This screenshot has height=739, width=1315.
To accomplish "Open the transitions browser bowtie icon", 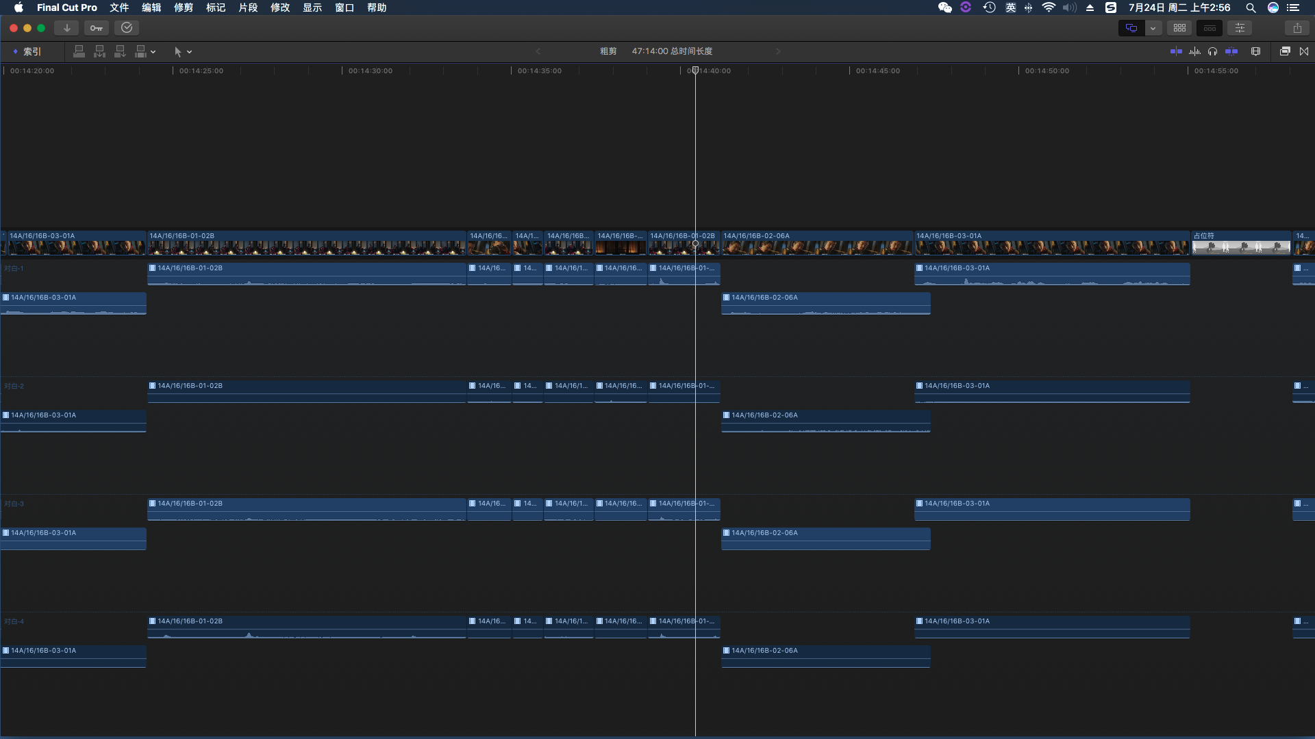I will tap(1304, 51).
